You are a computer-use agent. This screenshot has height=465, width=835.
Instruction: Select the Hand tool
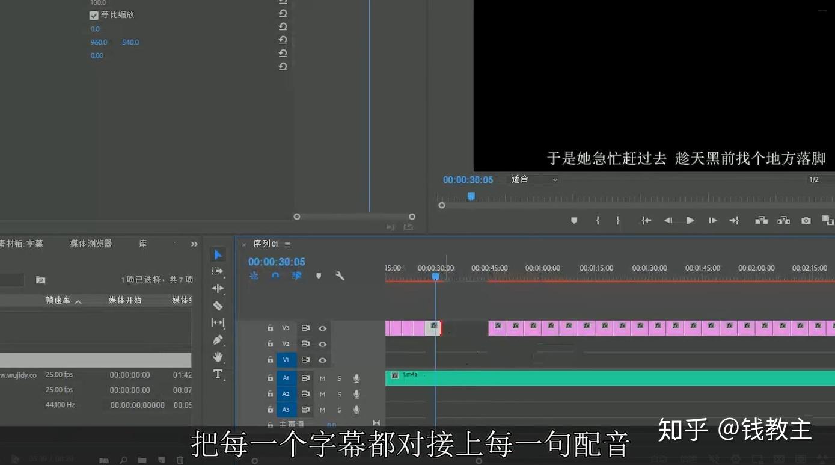click(218, 357)
